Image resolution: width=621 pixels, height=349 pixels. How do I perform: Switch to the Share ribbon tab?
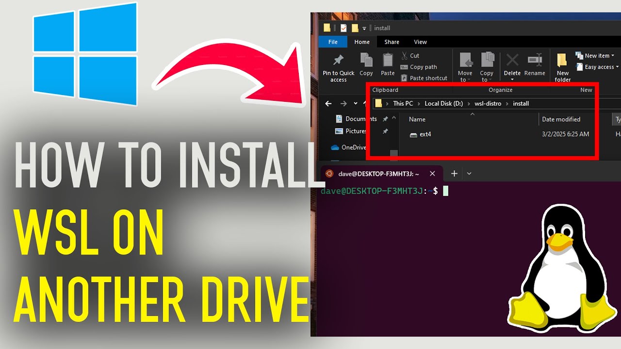coord(392,42)
